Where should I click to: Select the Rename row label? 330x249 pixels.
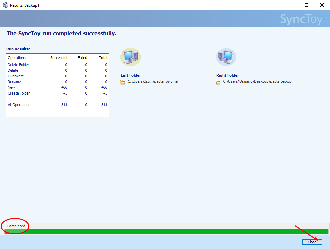pos(14,82)
